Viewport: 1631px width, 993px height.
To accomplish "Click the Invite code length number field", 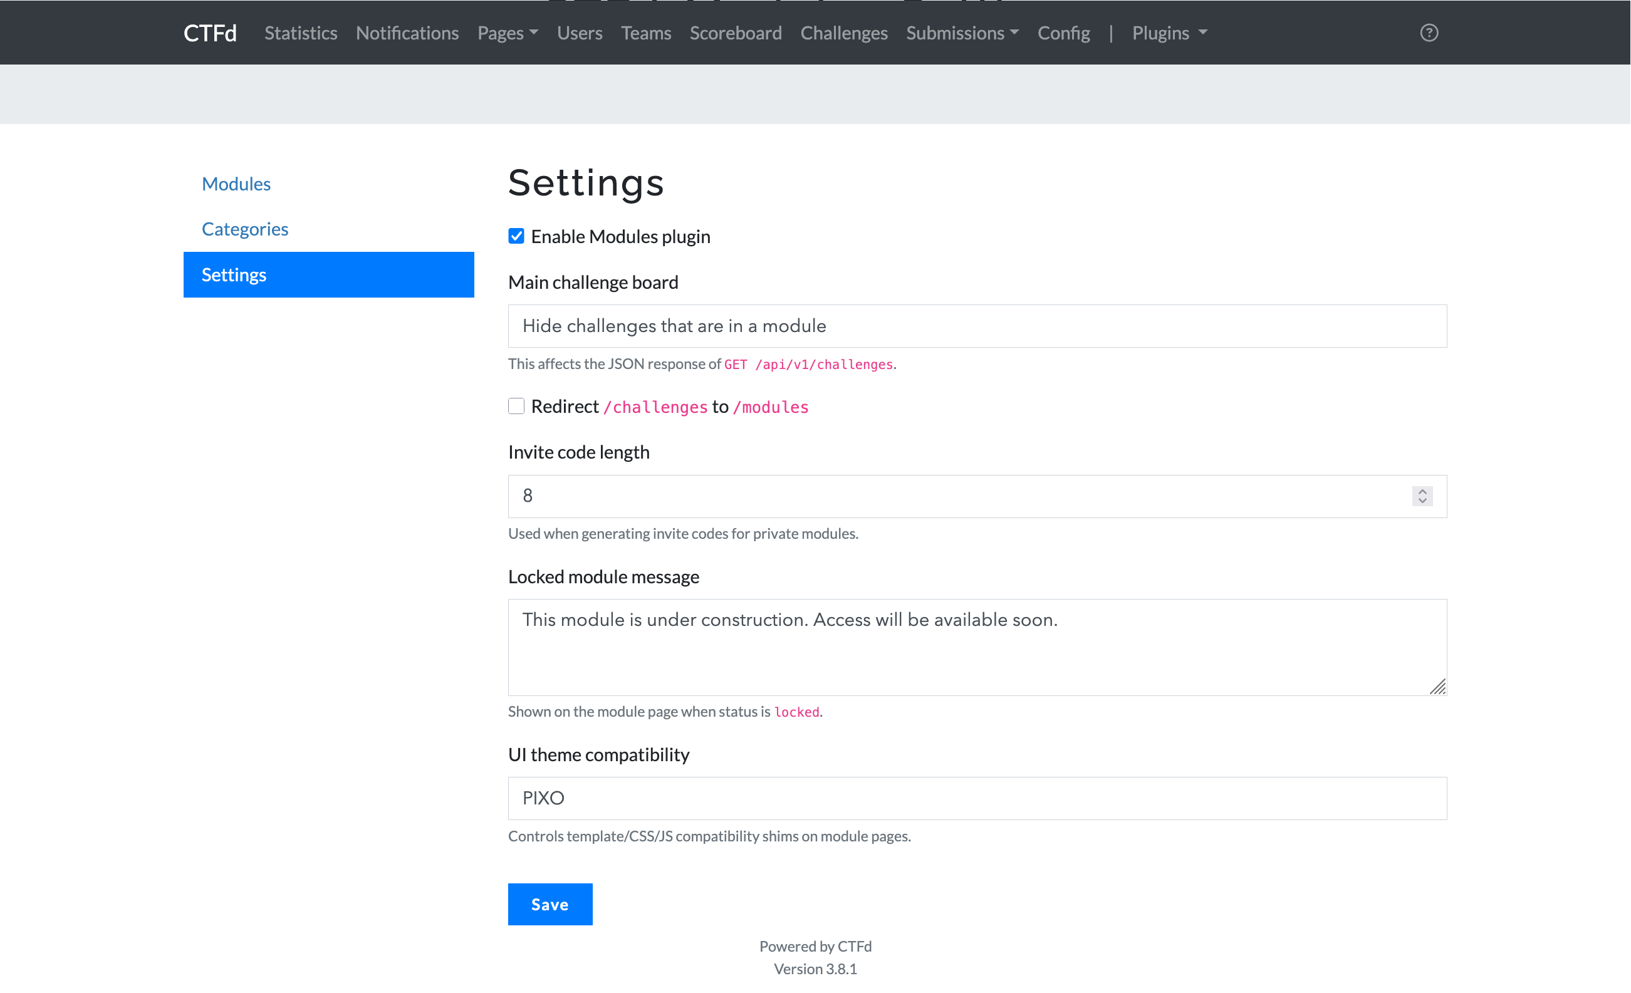I will (x=953, y=496).
